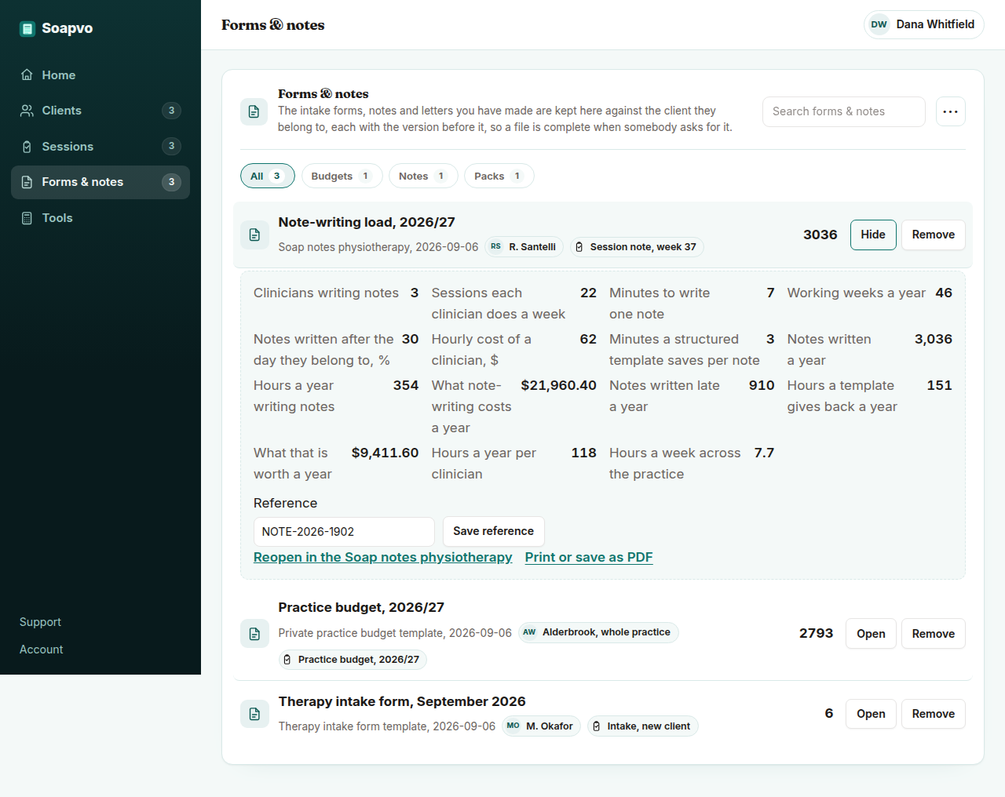1005x797 pixels.
Task: Click the Note-writing load, 2026/27 title
Action: pyautogui.click(x=367, y=222)
